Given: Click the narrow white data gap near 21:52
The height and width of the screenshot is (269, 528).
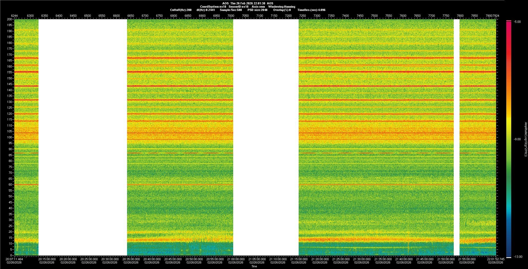Looking at the screenshot, I should click(457, 137).
